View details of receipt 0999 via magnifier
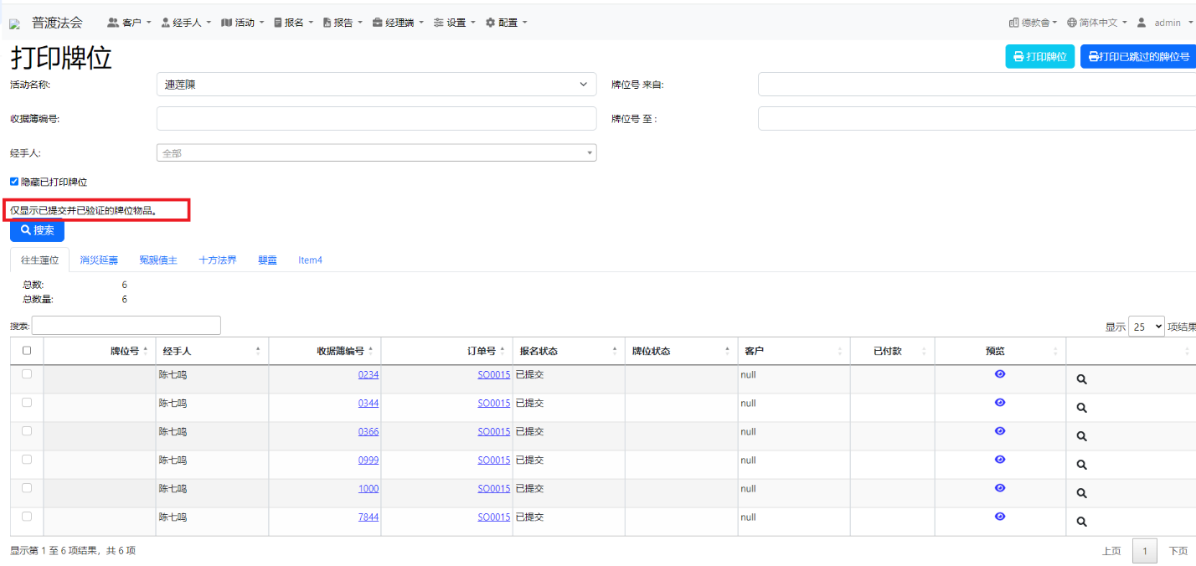 pyautogui.click(x=1081, y=465)
